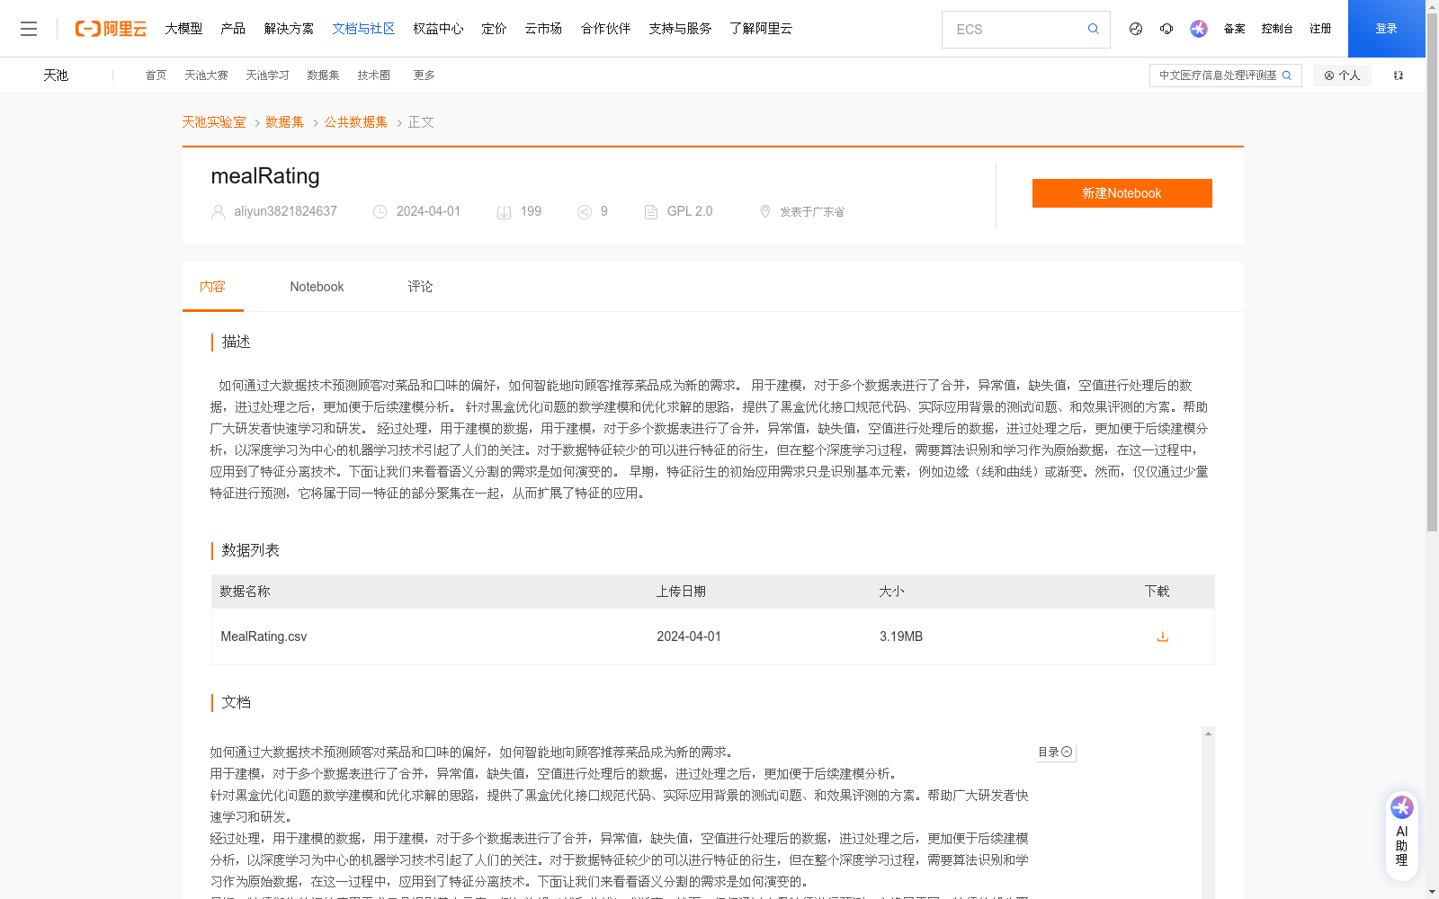
Task: Open the 更多 dropdown in Tianchi nav
Action: pyautogui.click(x=423, y=76)
